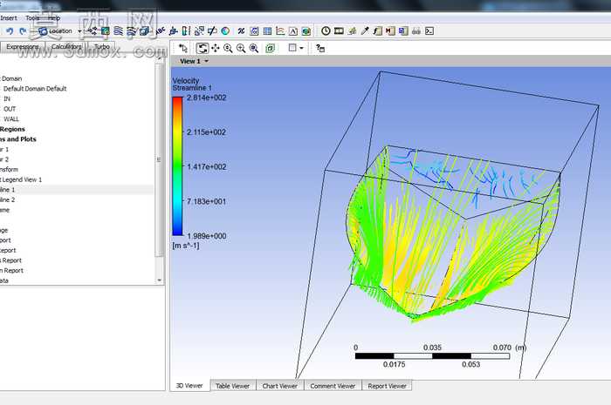Open the Help menu
611x405 pixels.
coord(54,18)
